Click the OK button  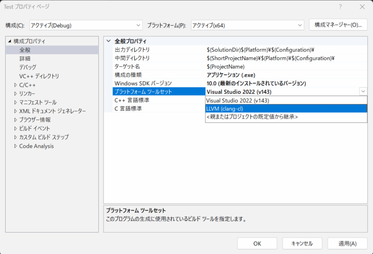pyautogui.click(x=257, y=243)
